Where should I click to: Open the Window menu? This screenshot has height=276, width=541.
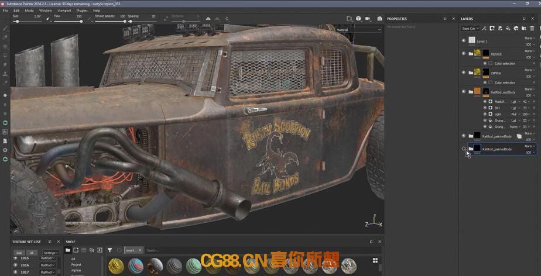click(46, 11)
